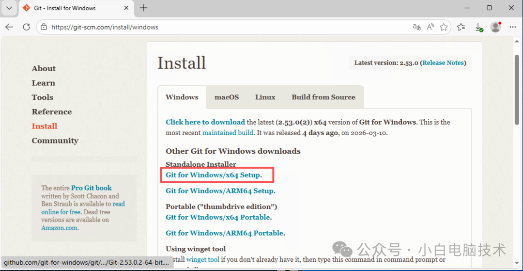Open the Community sidebar item
The width and height of the screenshot is (523, 271).
(55, 141)
